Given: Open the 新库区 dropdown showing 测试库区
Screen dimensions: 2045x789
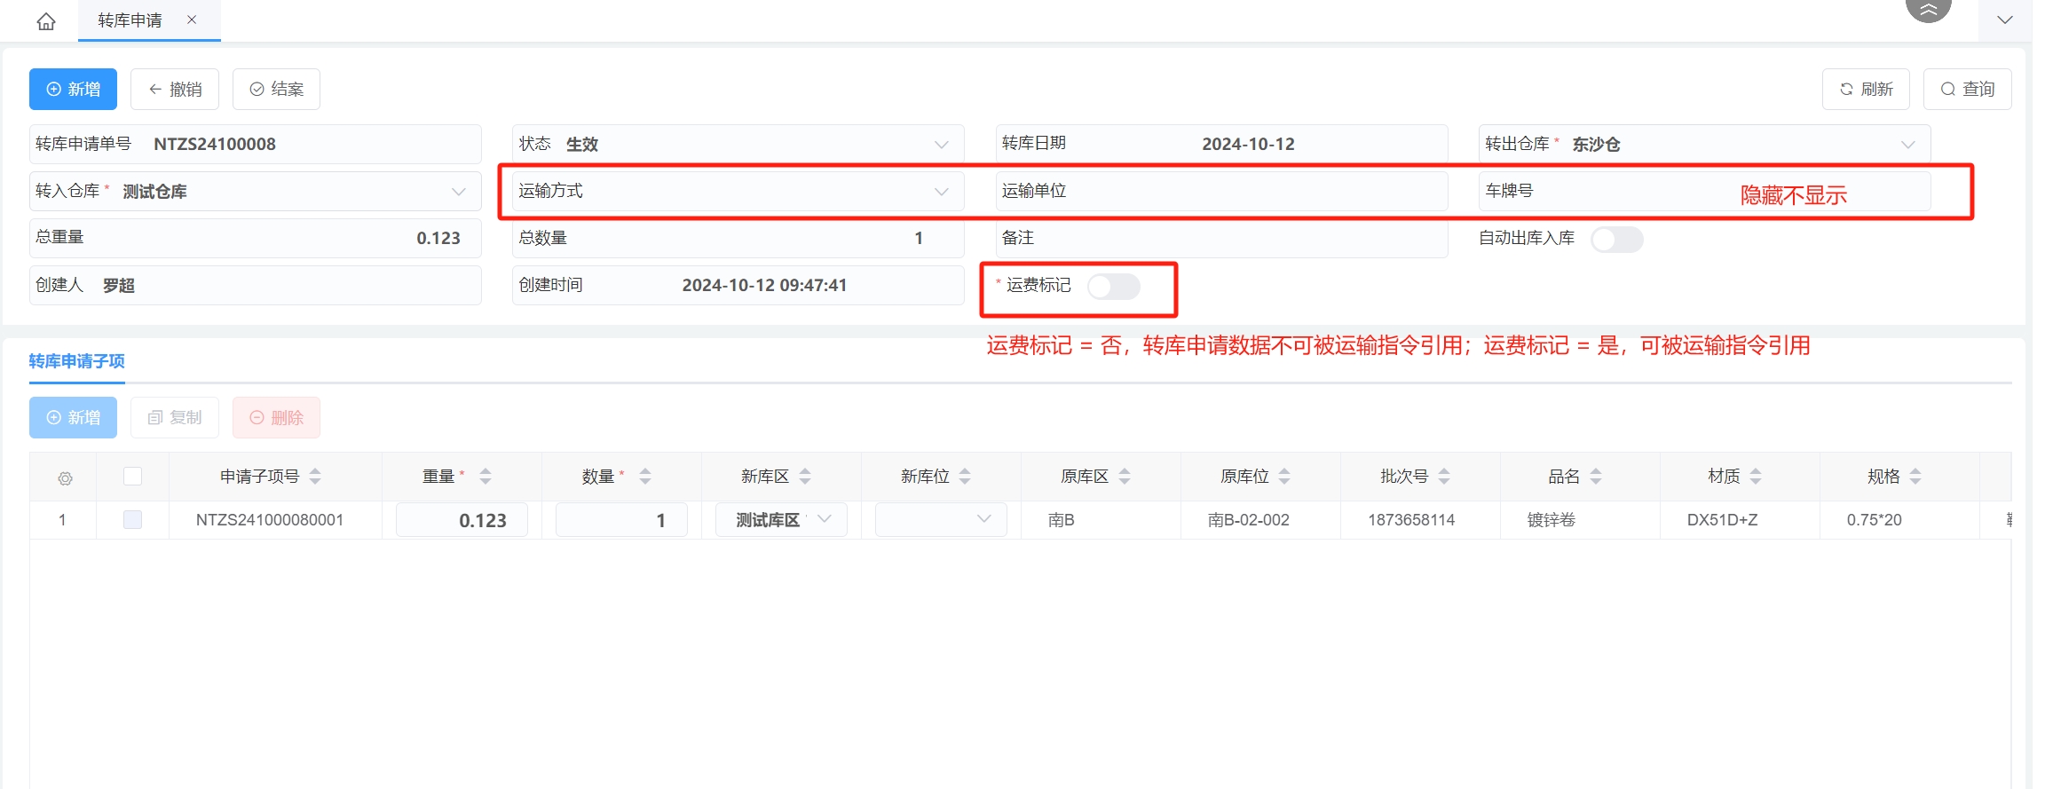Looking at the screenshot, I should pos(781,520).
